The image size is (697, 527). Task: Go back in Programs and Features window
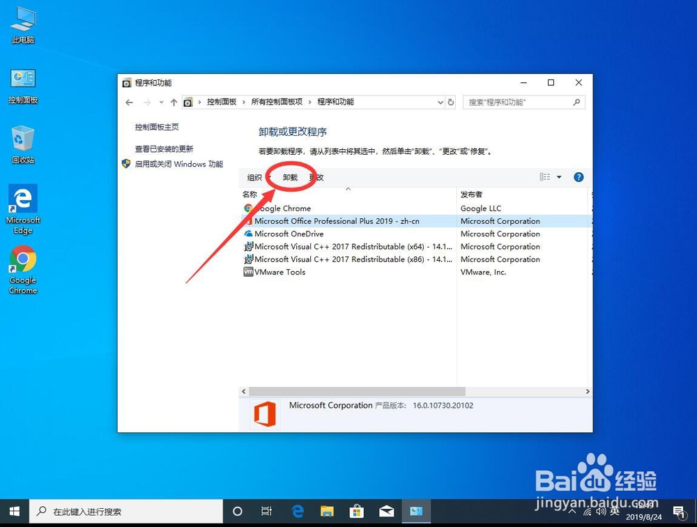point(129,102)
